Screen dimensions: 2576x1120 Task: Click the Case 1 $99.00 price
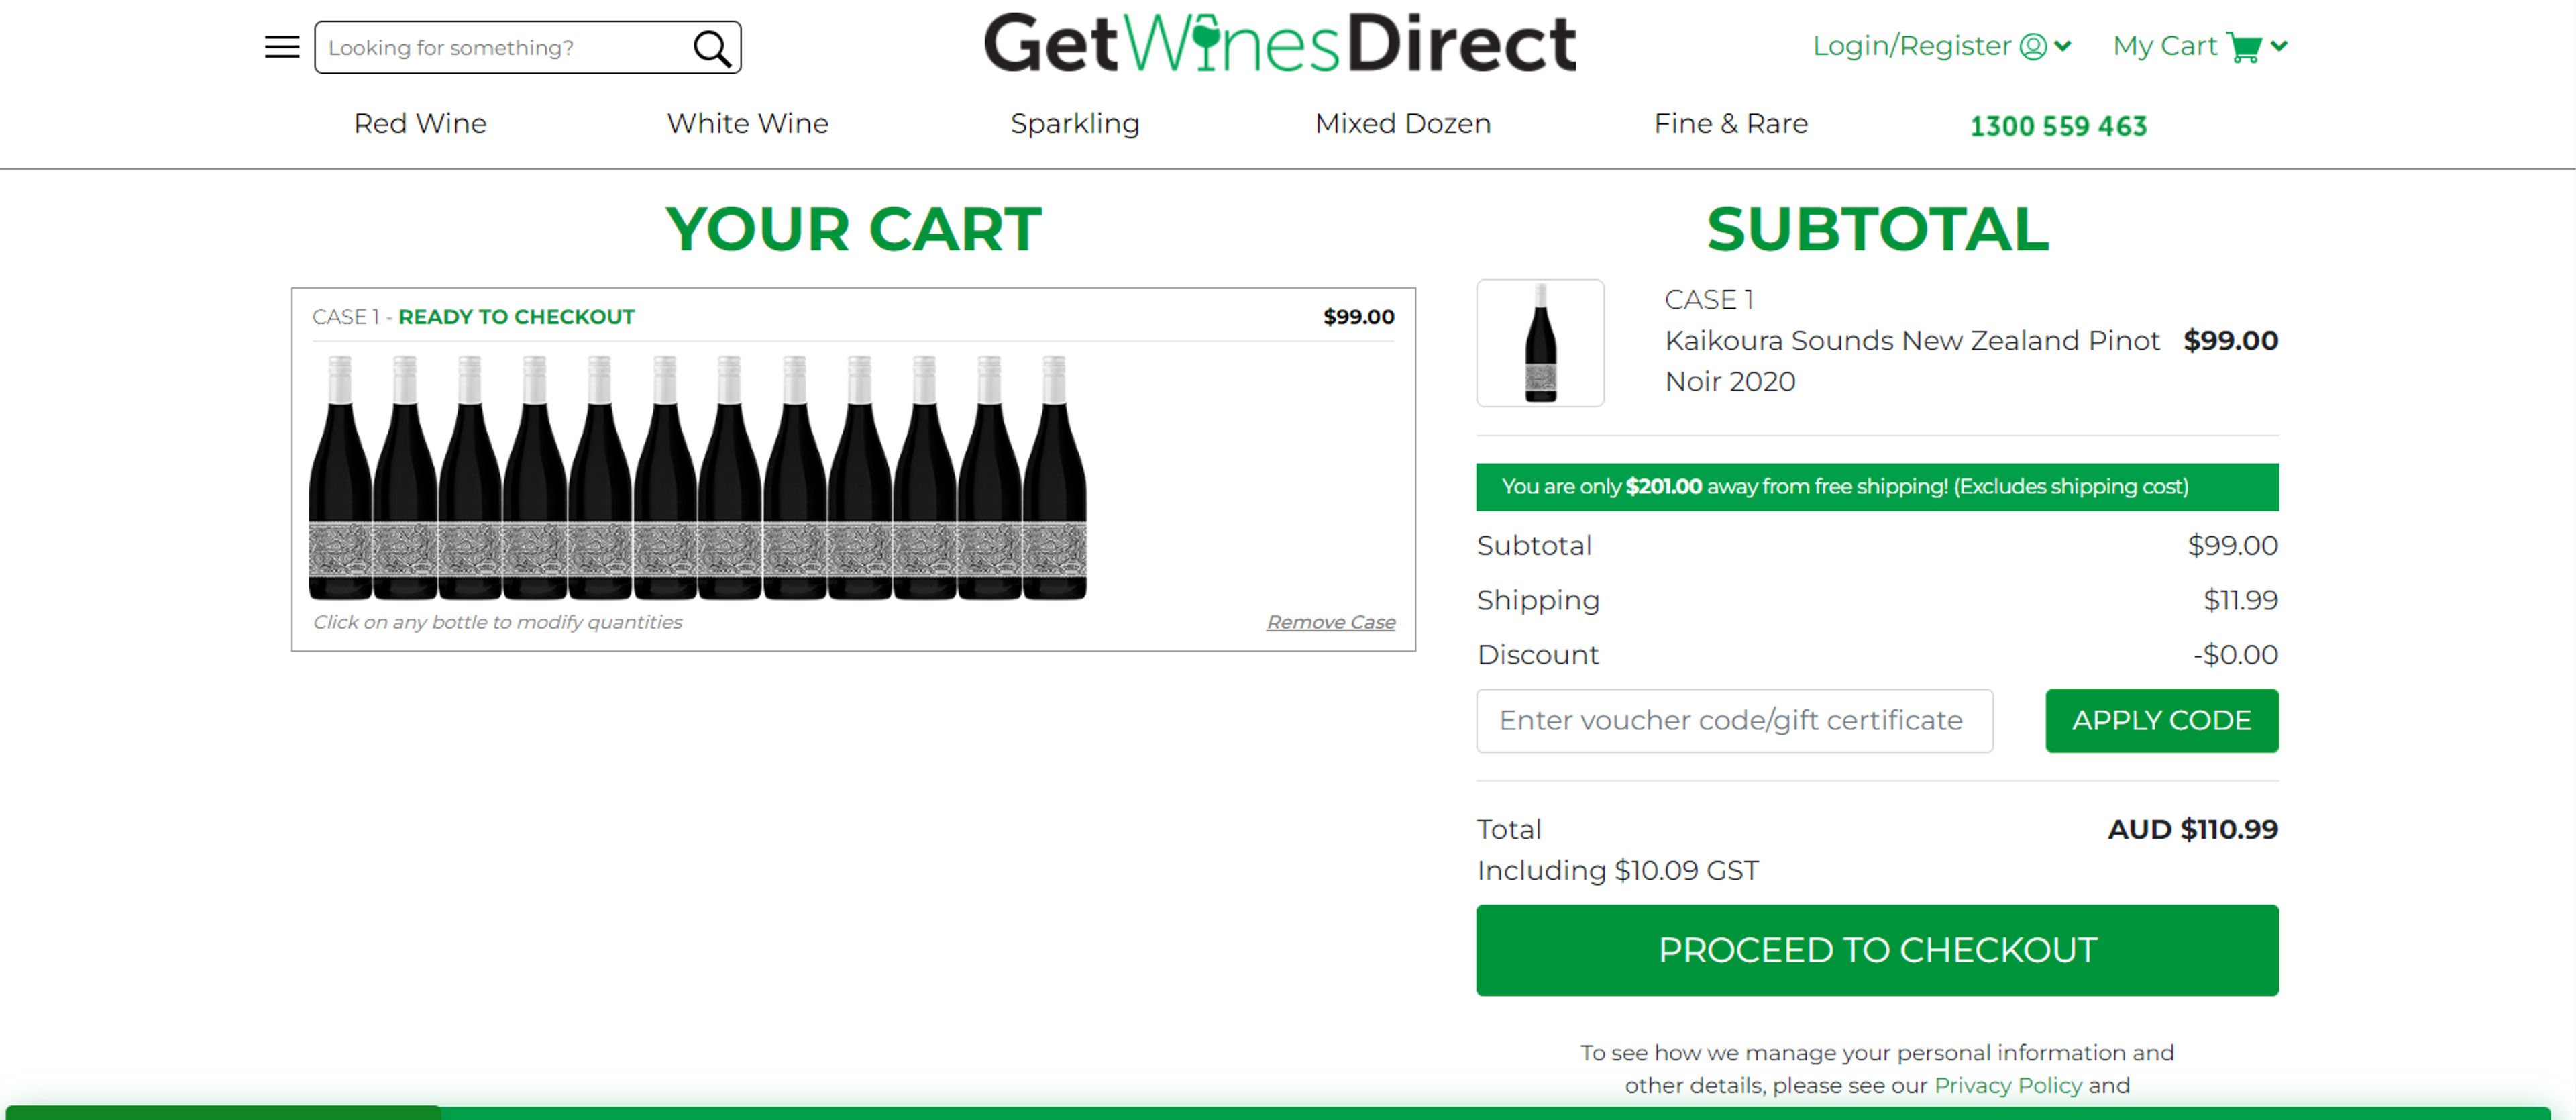click(1358, 317)
